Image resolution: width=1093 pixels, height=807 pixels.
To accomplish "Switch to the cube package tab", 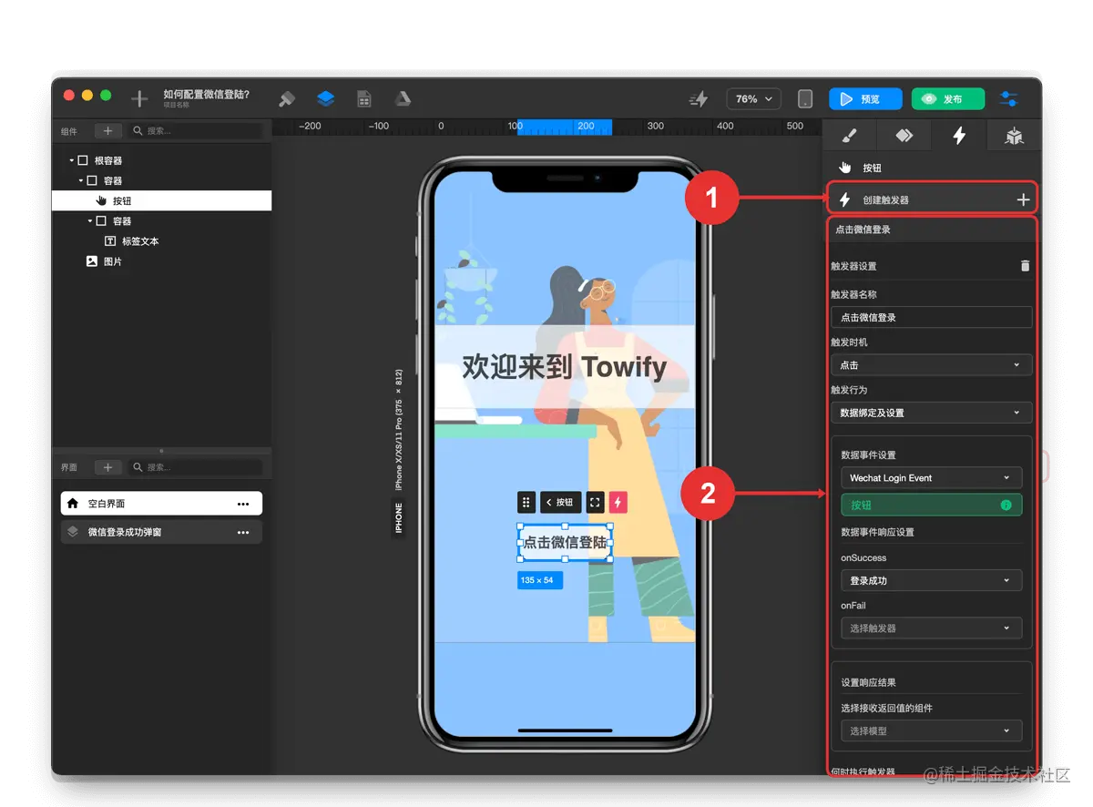I will 1014,136.
